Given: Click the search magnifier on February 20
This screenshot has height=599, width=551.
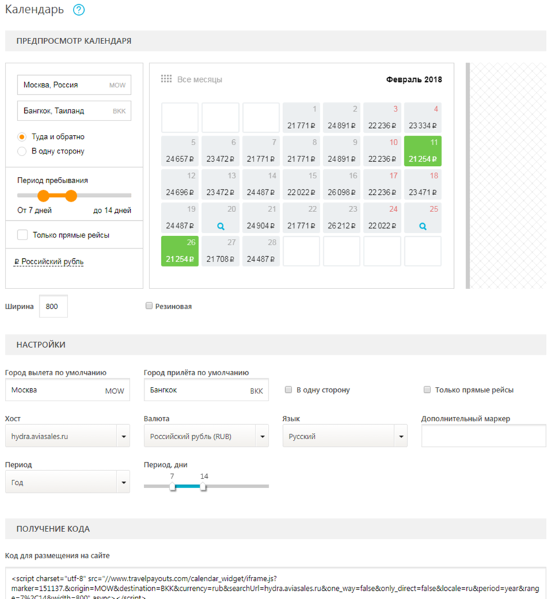Looking at the screenshot, I should (x=220, y=226).
